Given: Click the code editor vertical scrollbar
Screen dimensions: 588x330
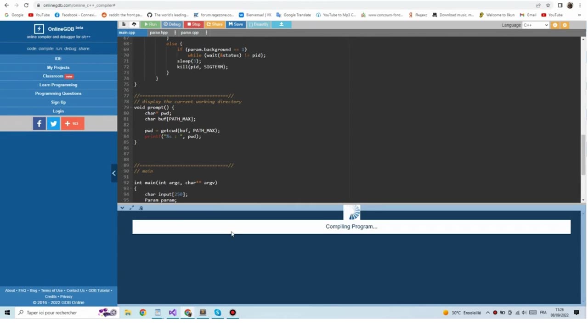Looking at the screenshot, I should click(583, 155).
